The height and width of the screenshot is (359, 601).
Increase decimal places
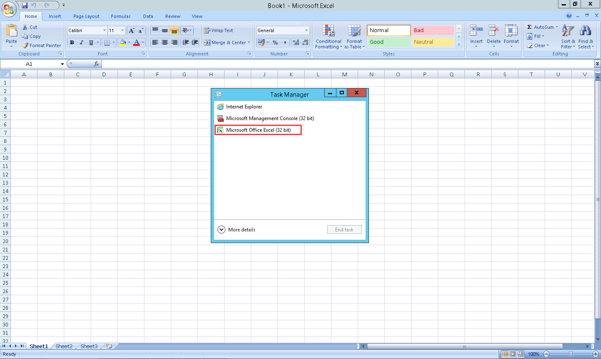point(296,43)
